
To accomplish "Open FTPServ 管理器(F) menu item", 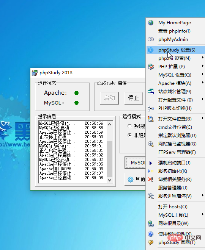I will (x=176, y=152).
